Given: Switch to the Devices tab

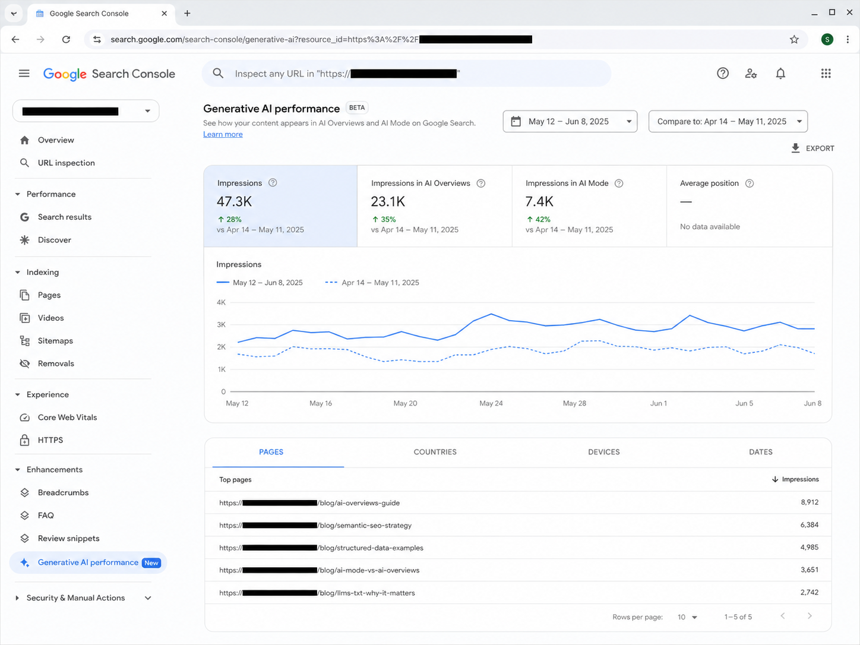Looking at the screenshot, I should pyautogui.click(x=604, y=452).
